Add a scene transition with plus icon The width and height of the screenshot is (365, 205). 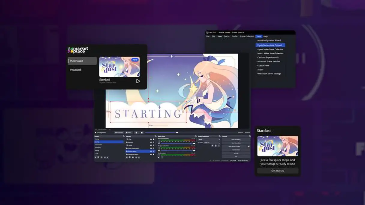click(212, 146)
